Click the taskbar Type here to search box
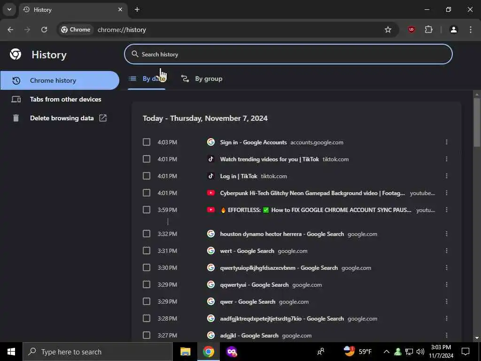Viewport: 481px width, 361px height. 98,352
